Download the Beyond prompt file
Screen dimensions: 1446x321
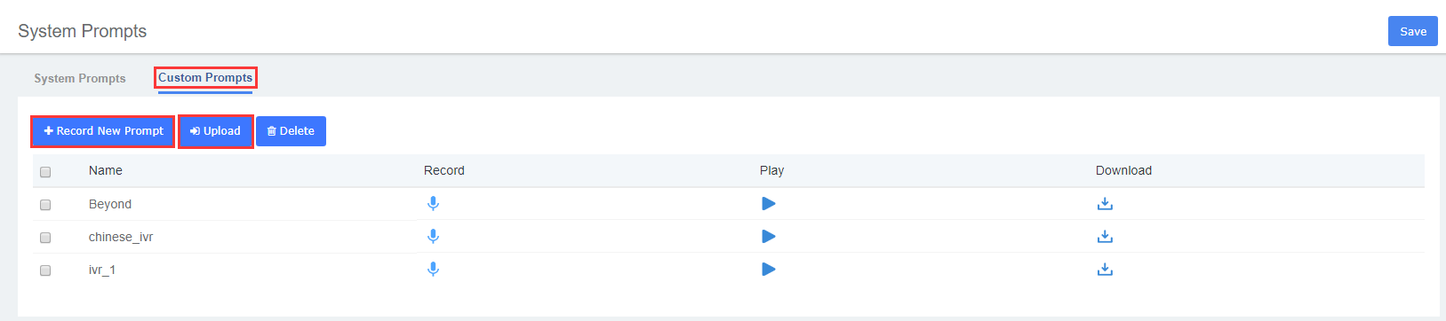click(1105, 204)
